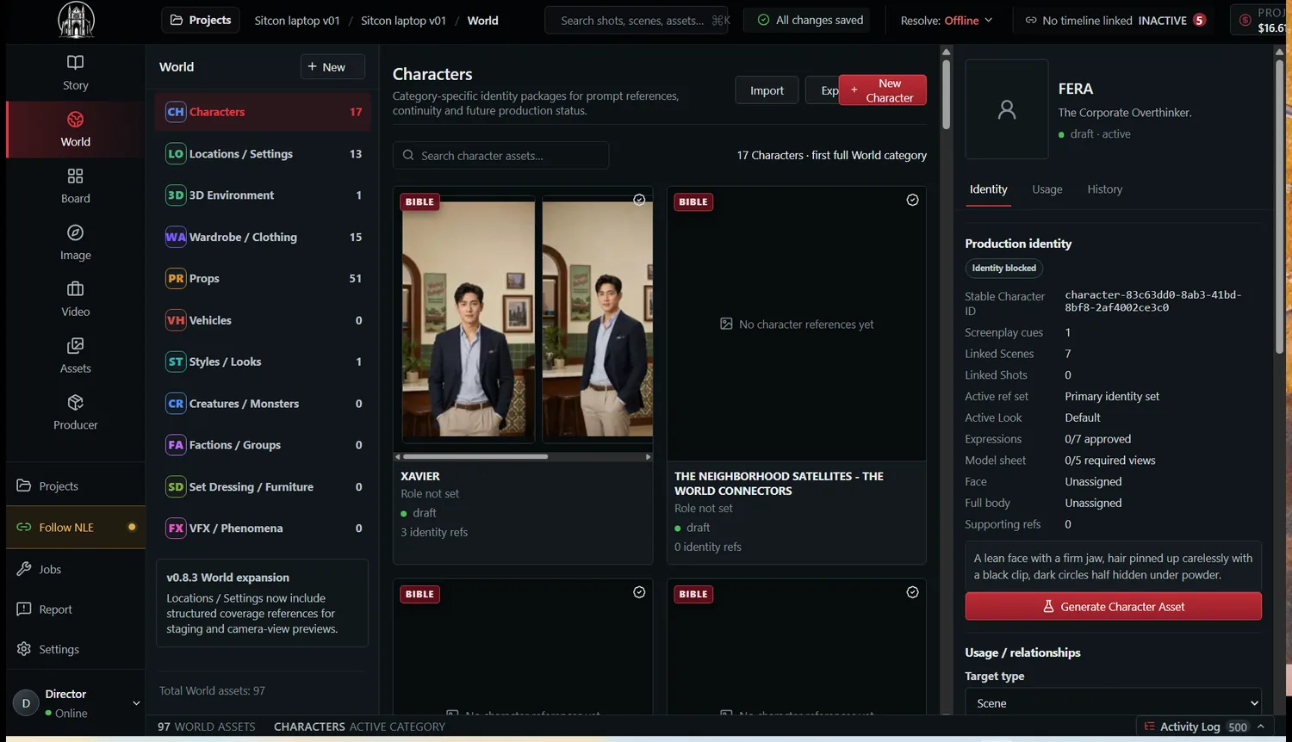Click the VH Vehicles category badge
The width and height of the screenshot is (1292, 742).
click(176, 320)
